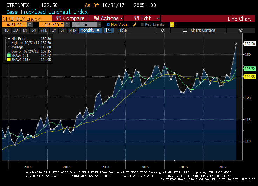Click the yellow SMAVG (15) color swatch
This screenshot has height=186, width=258.
point(9,60)
